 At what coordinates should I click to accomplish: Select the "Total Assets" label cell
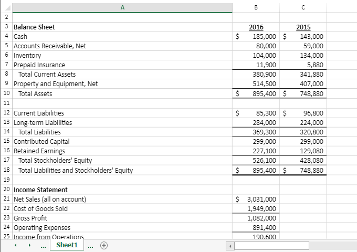(122, 93)
